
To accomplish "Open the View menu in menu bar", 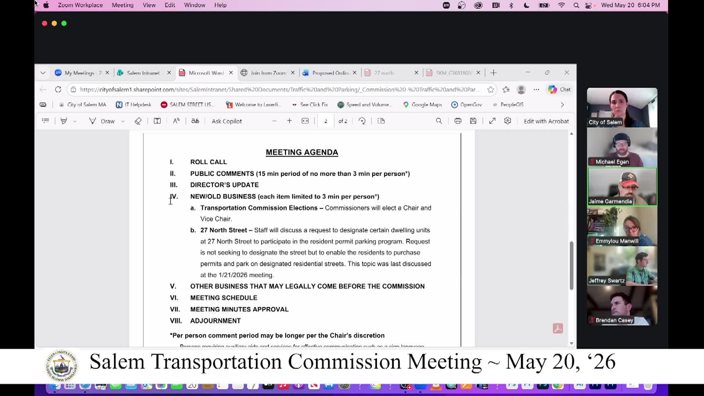I will coord(149,5).
